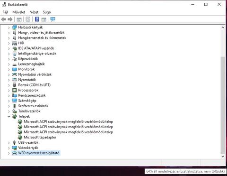Expand the Monitorok node
This screenshot has height=176, width=227.
(x=9, y=69)
